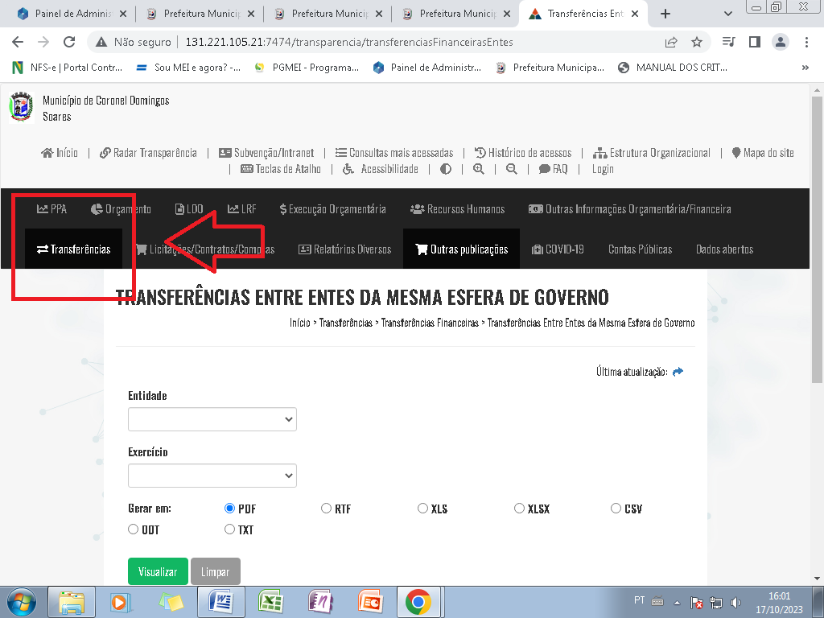Viewport: 824px width, 618px height.
Task: Go back using the browser back arrow
Action: point(18,42)
